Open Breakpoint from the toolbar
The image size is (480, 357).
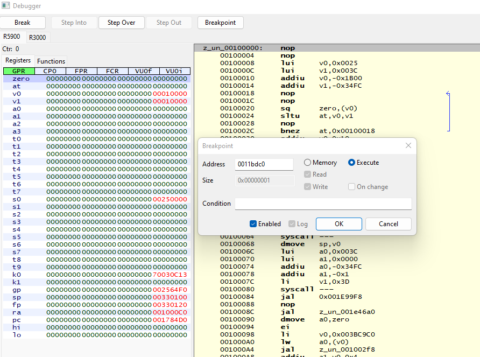tap(220, 23)
